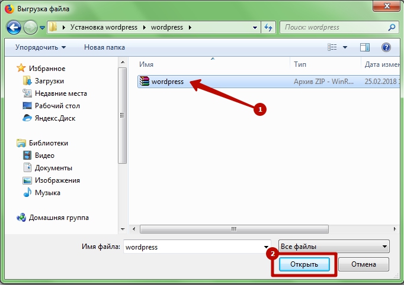Open the 'Изображения' library
Screen dimensions: 404x285
[x=57, y=180]
